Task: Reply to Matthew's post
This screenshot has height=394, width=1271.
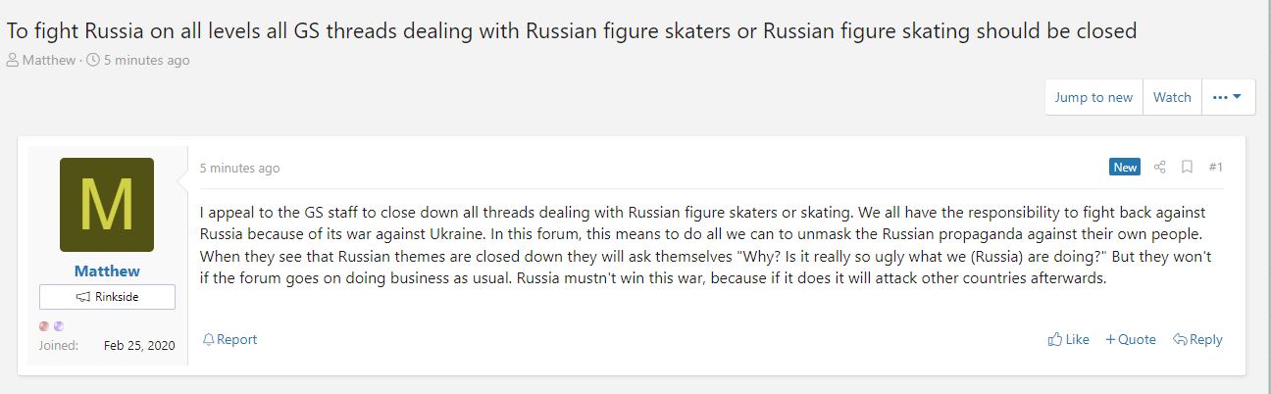Action: coord(1197,339)
